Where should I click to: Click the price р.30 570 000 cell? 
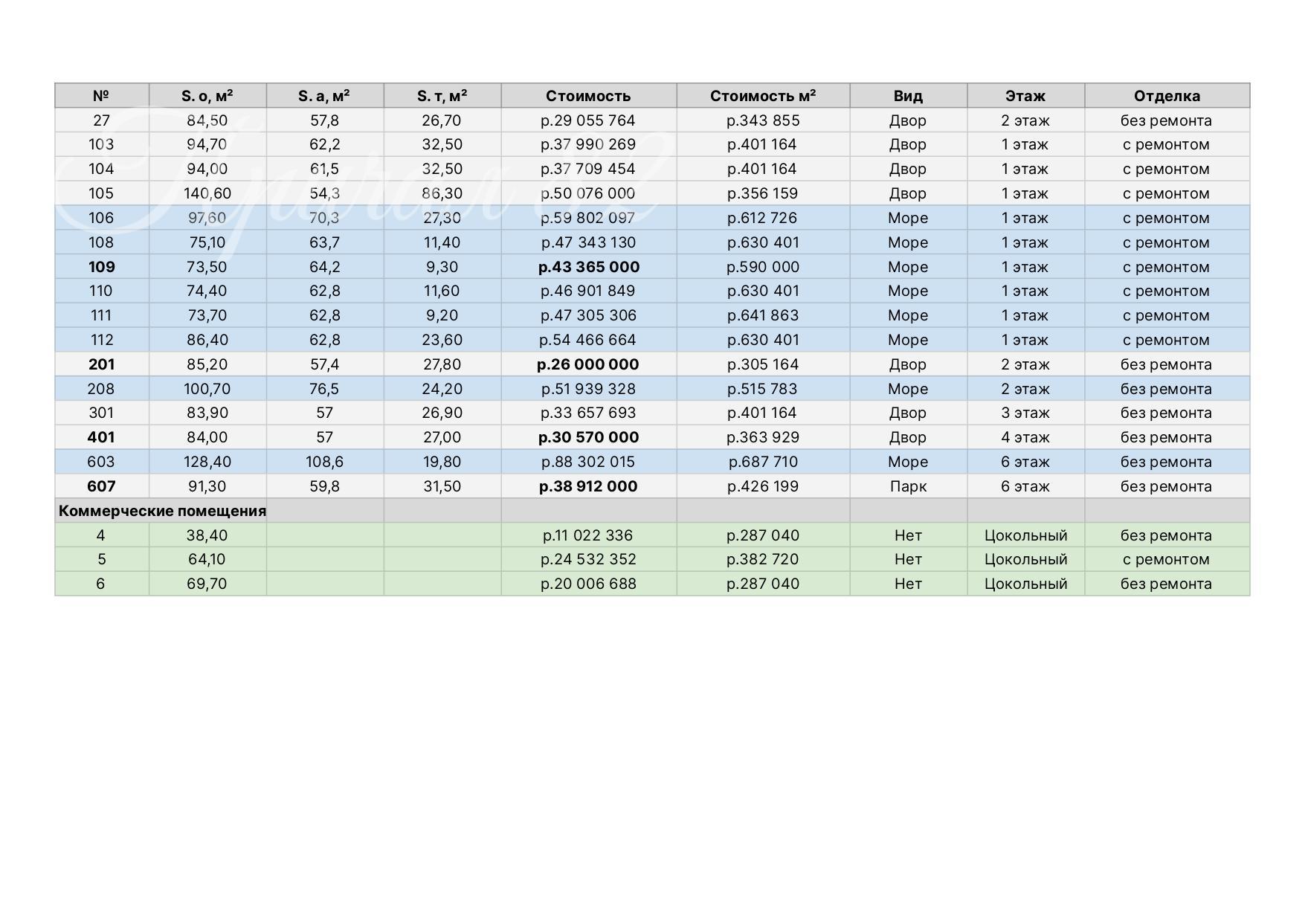[x=588, y=437]
